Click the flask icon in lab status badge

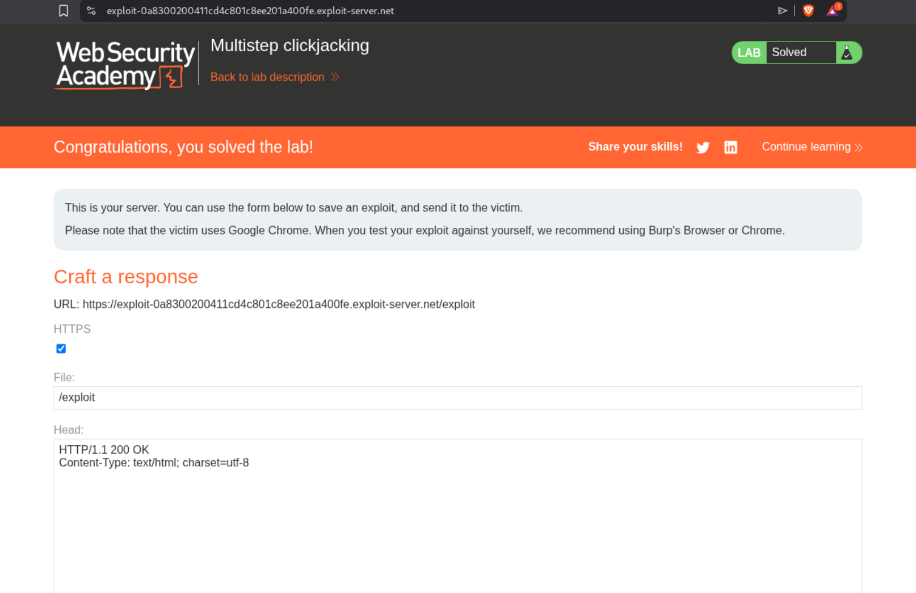847,53
